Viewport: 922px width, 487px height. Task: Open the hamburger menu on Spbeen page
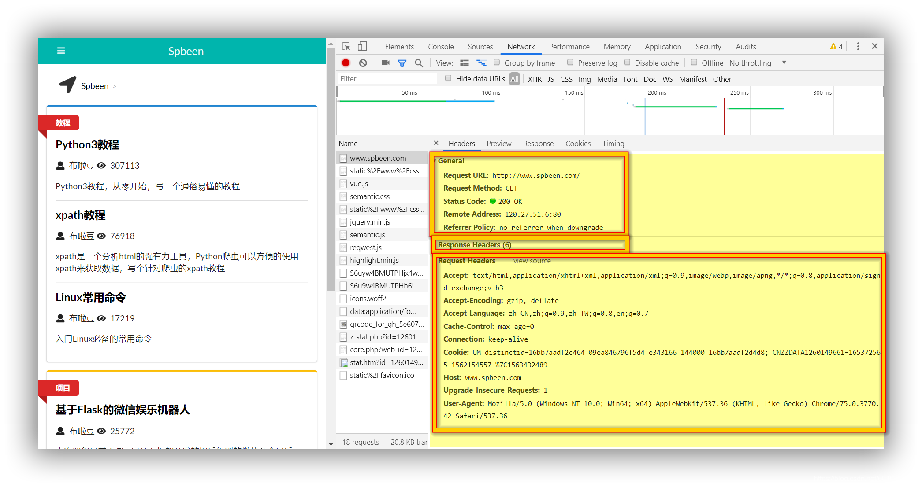click(61, 51)
